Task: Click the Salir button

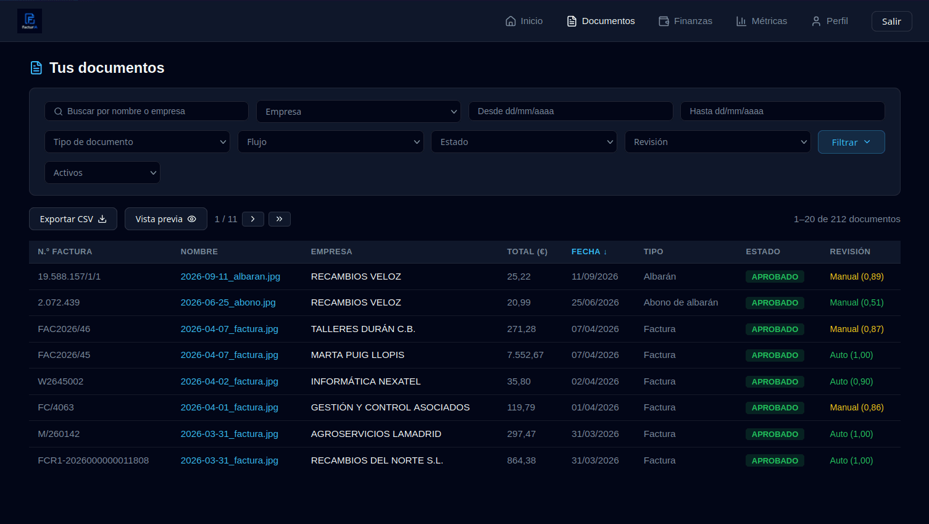Action: pyautogui.click(x=891, y=21)
